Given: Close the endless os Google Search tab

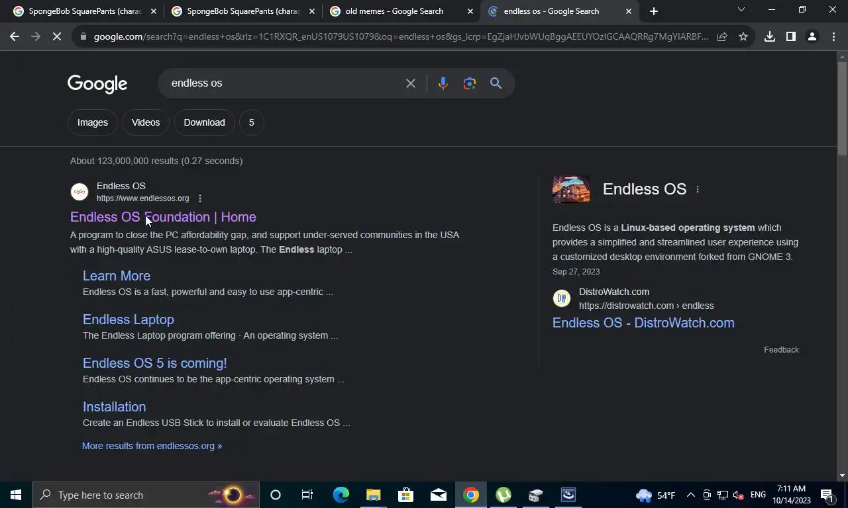Looking at the screenshot, I should (x=629, y=11).
